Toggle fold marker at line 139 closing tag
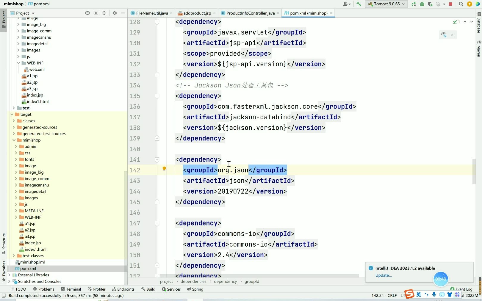 157,138
